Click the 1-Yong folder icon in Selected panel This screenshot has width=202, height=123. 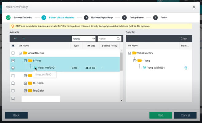point(139,60)
